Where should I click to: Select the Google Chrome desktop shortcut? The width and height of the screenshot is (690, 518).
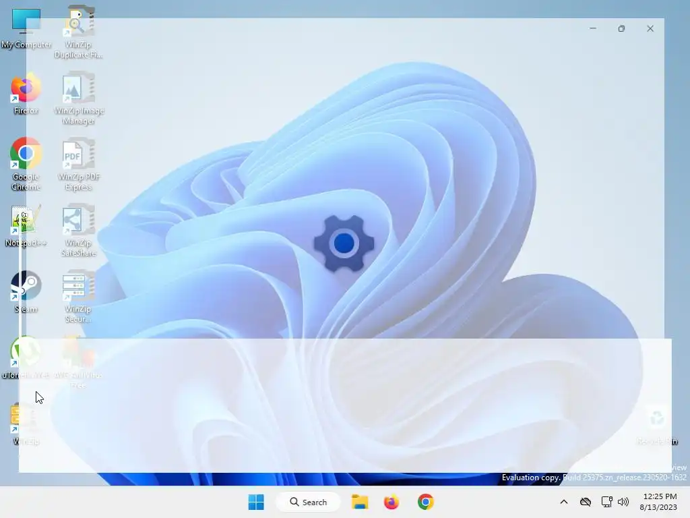[26, 164]
